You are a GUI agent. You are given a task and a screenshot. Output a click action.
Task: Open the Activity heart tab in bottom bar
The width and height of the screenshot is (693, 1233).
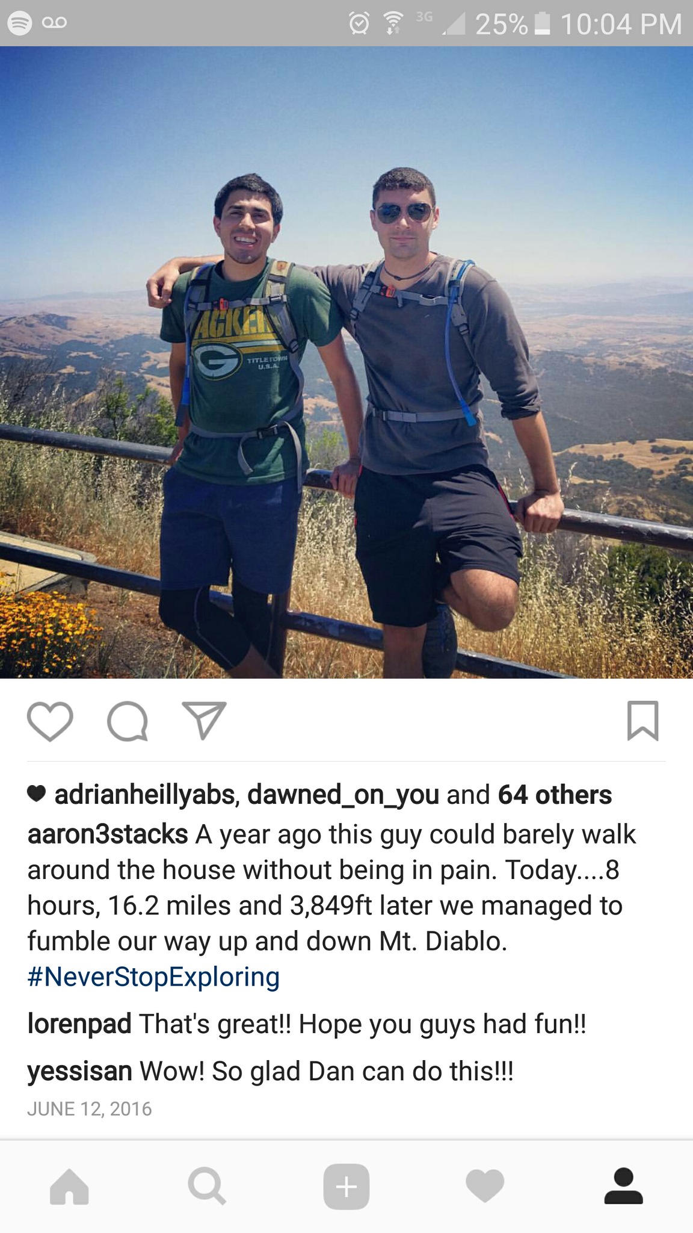485,1187
